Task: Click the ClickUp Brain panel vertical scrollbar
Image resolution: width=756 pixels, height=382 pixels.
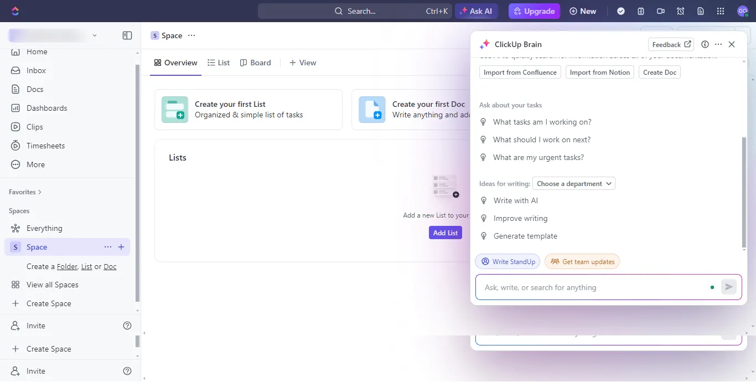Action: (744, 192)
